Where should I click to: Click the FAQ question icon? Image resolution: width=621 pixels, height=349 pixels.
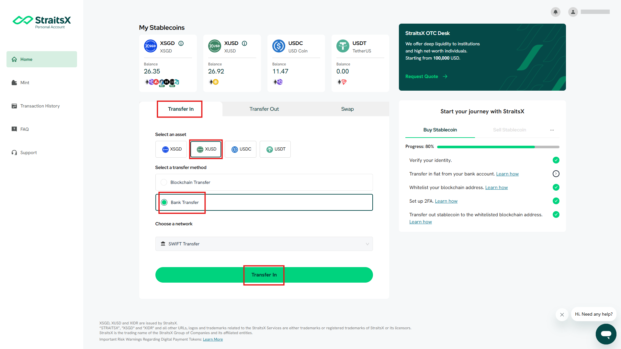(x=14, y=129)
